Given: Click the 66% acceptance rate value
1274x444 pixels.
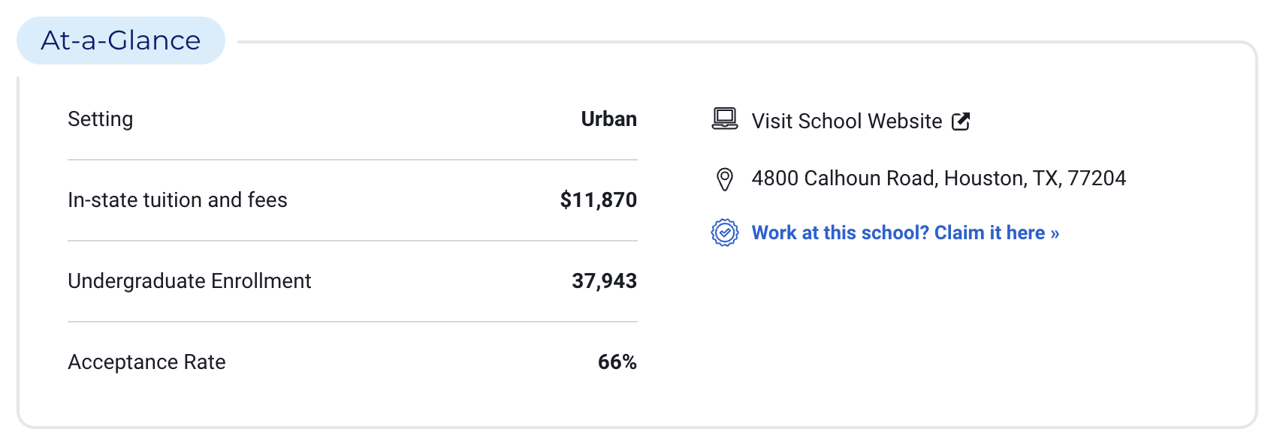Looking at the screenshot, I should click(x=617, y=362).
